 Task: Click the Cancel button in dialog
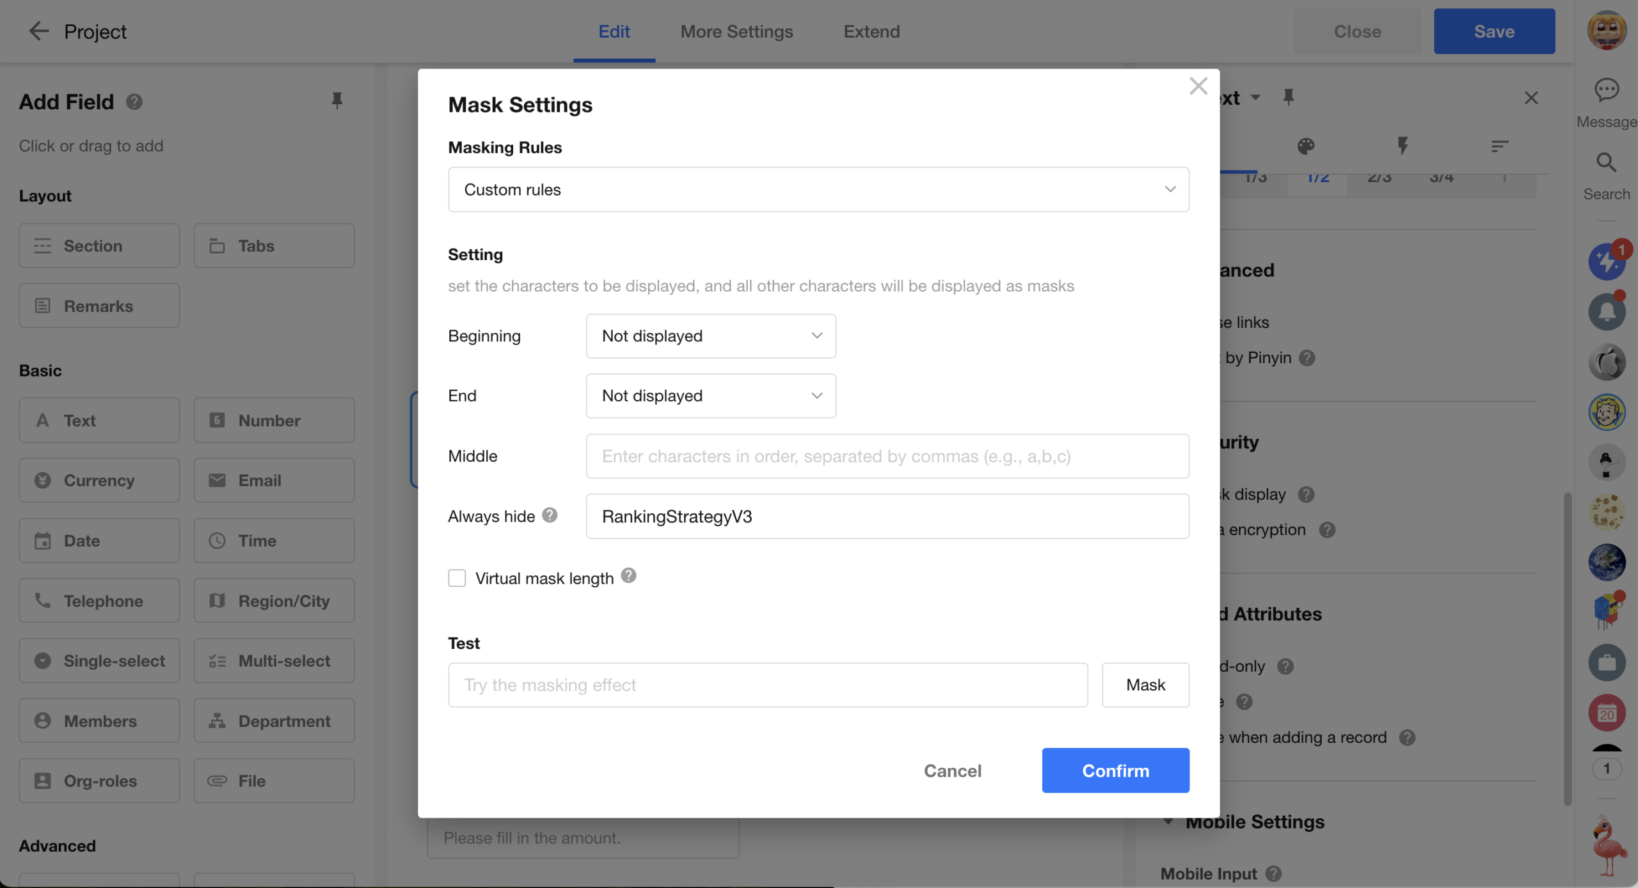point(952,770)
